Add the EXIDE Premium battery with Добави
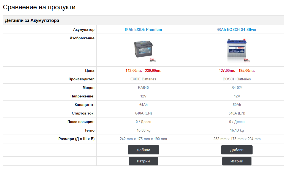The height and width of the screenshot is (169, 287). [143, 150]
